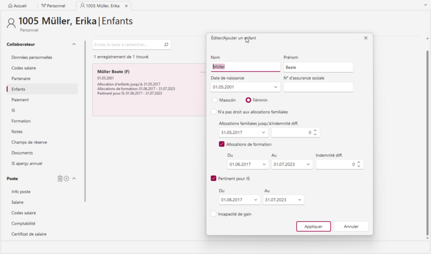Viewport: 431px width, 254px height.
Task: Click the Annuler button
Action: (351, 226)
